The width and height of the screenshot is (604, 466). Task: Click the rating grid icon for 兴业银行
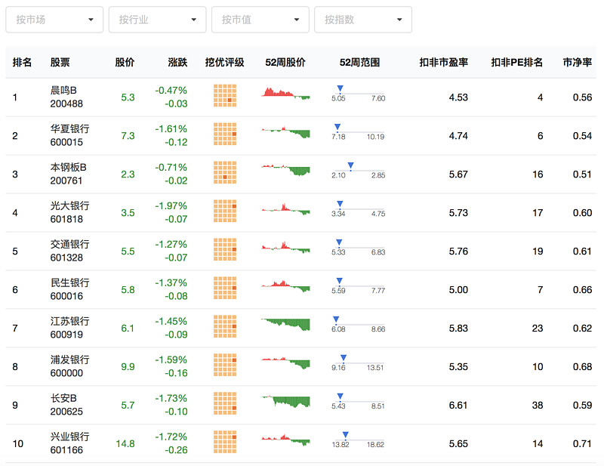pyautogui.click(x=225, y=442)
